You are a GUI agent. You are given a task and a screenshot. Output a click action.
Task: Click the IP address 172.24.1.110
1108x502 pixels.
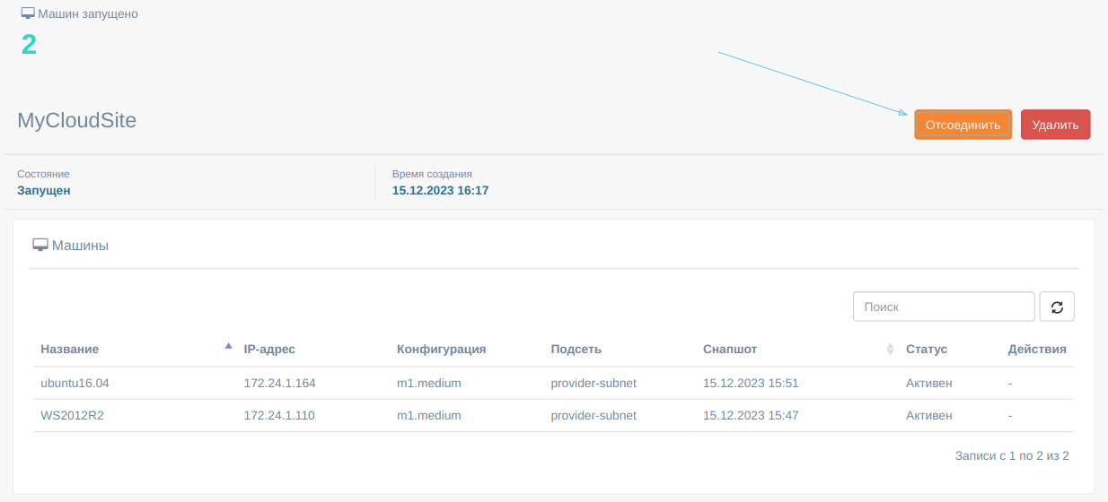[279, 415]
